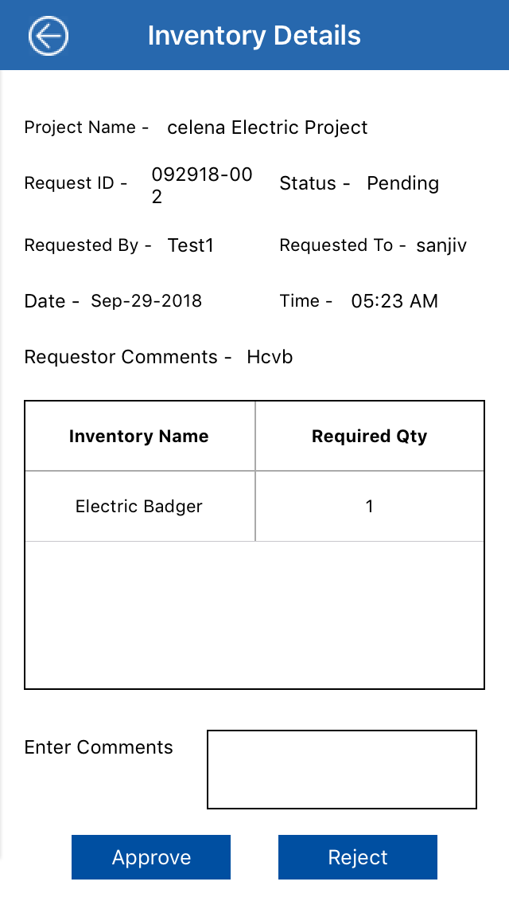Tap the Inventory Name column header
509x905 pixels.
pos(139,437)
